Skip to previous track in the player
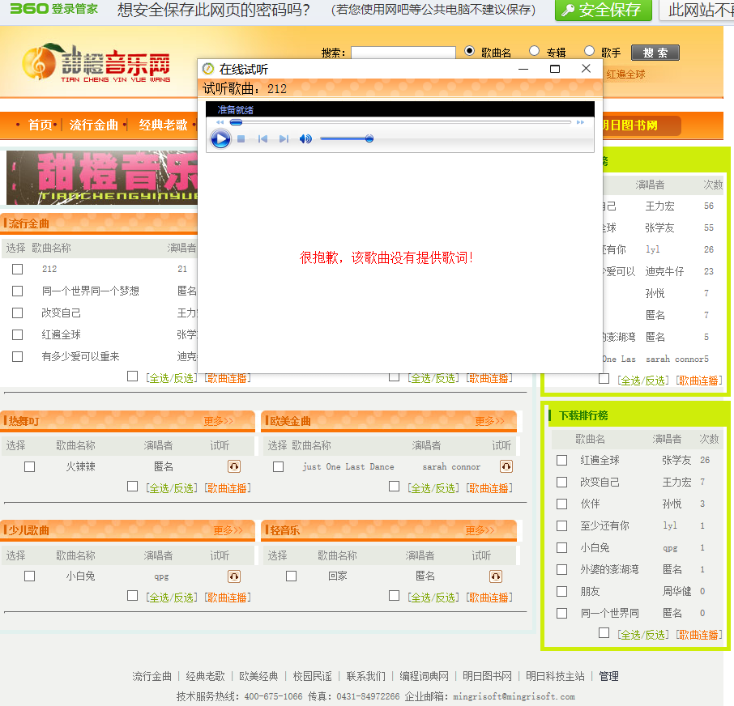Image resolution: width=734 pixels, height=706 pixels. click(262, 139)
